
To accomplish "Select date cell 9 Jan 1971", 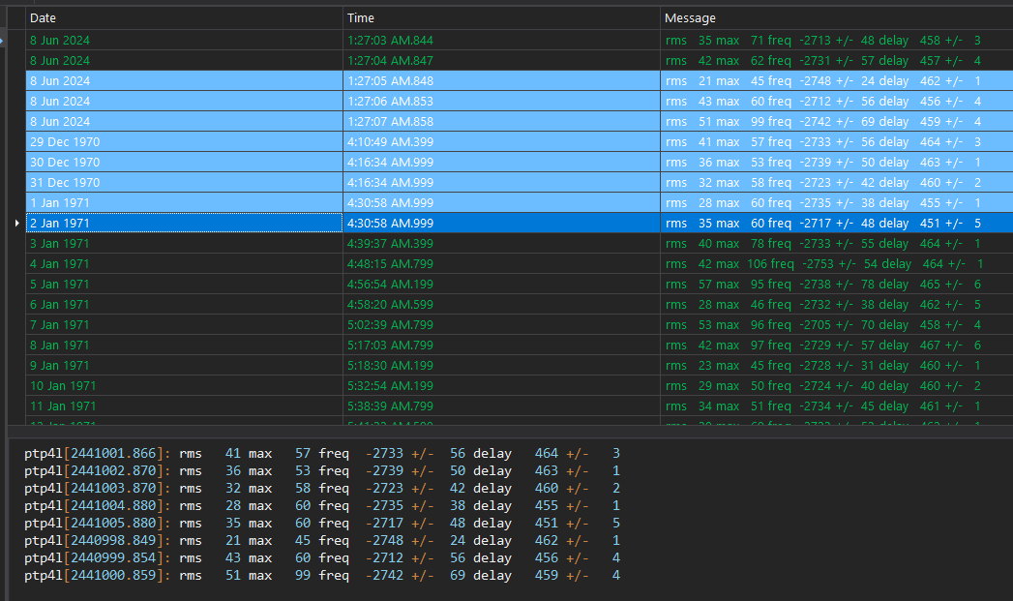I will click(x=184, y=366).
